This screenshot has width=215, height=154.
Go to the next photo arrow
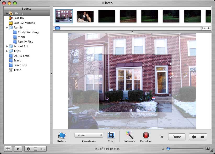(202, 137)
